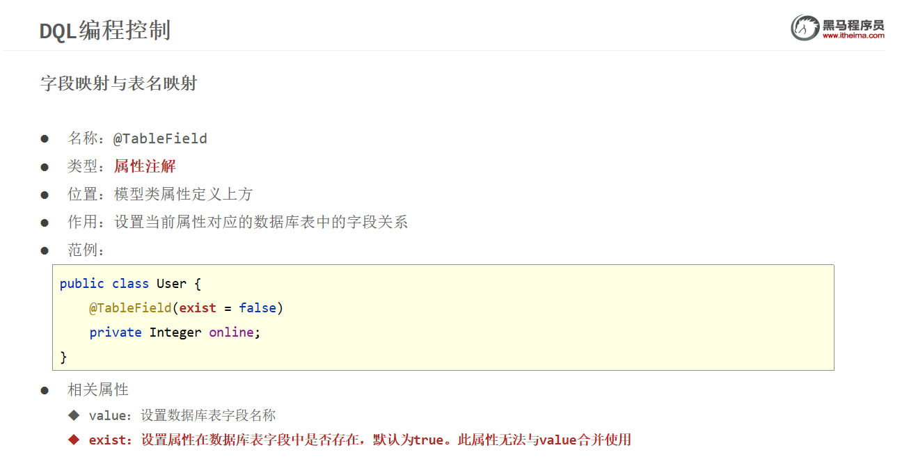
Task: Click the public class User line
Action: pos(130,284)
